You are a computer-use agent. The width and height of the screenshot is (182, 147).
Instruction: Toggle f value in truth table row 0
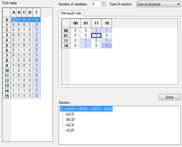[37, 20]
